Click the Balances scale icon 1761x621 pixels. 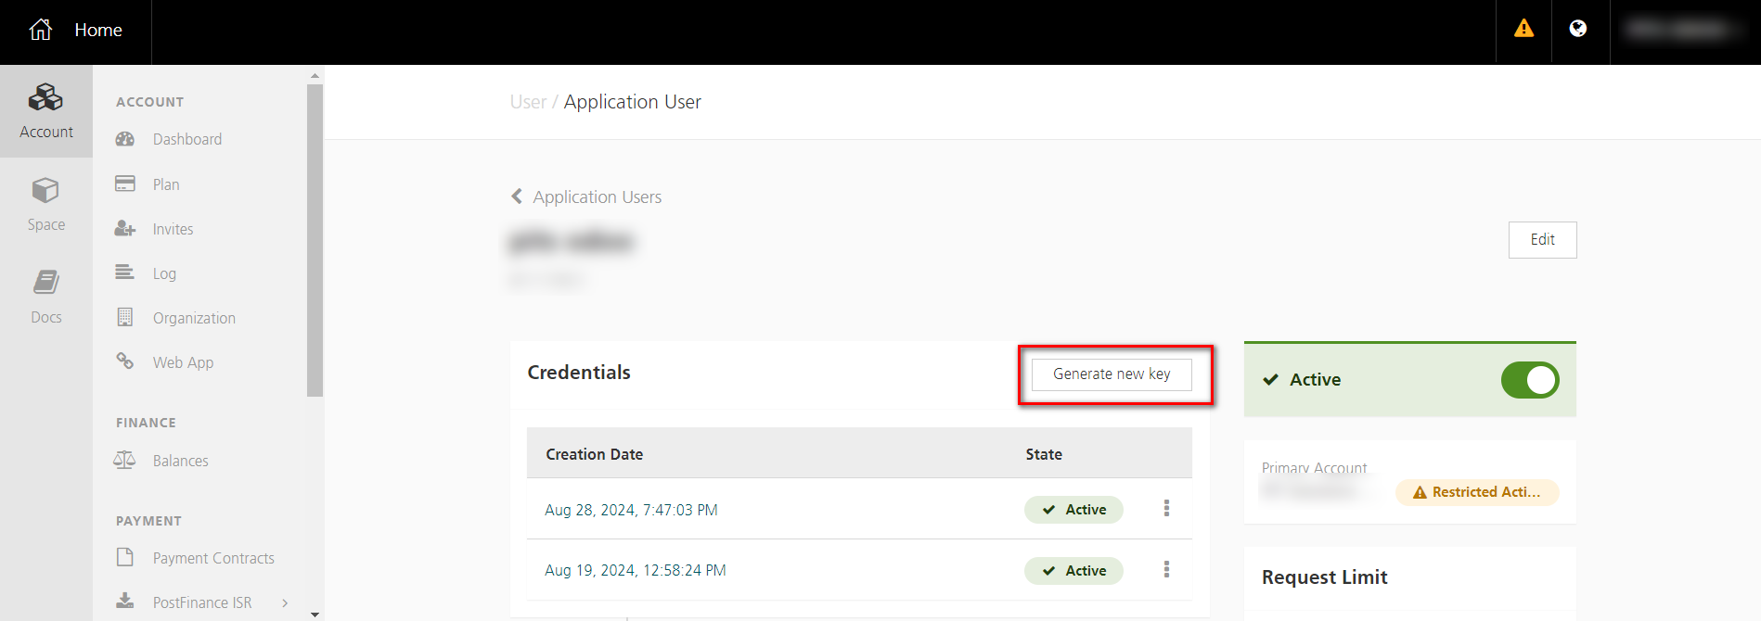[124, 461]
